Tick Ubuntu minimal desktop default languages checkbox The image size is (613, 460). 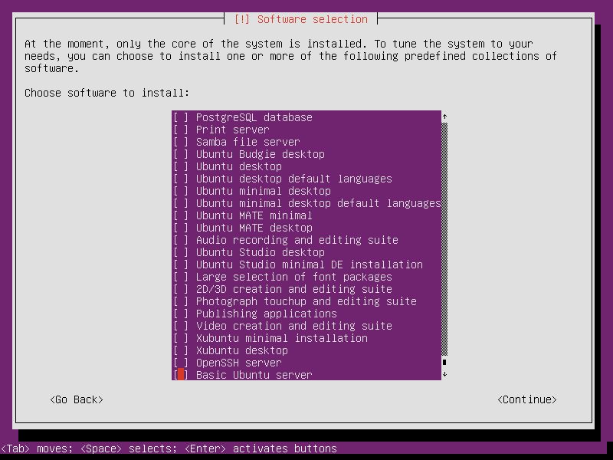[181, 203]
